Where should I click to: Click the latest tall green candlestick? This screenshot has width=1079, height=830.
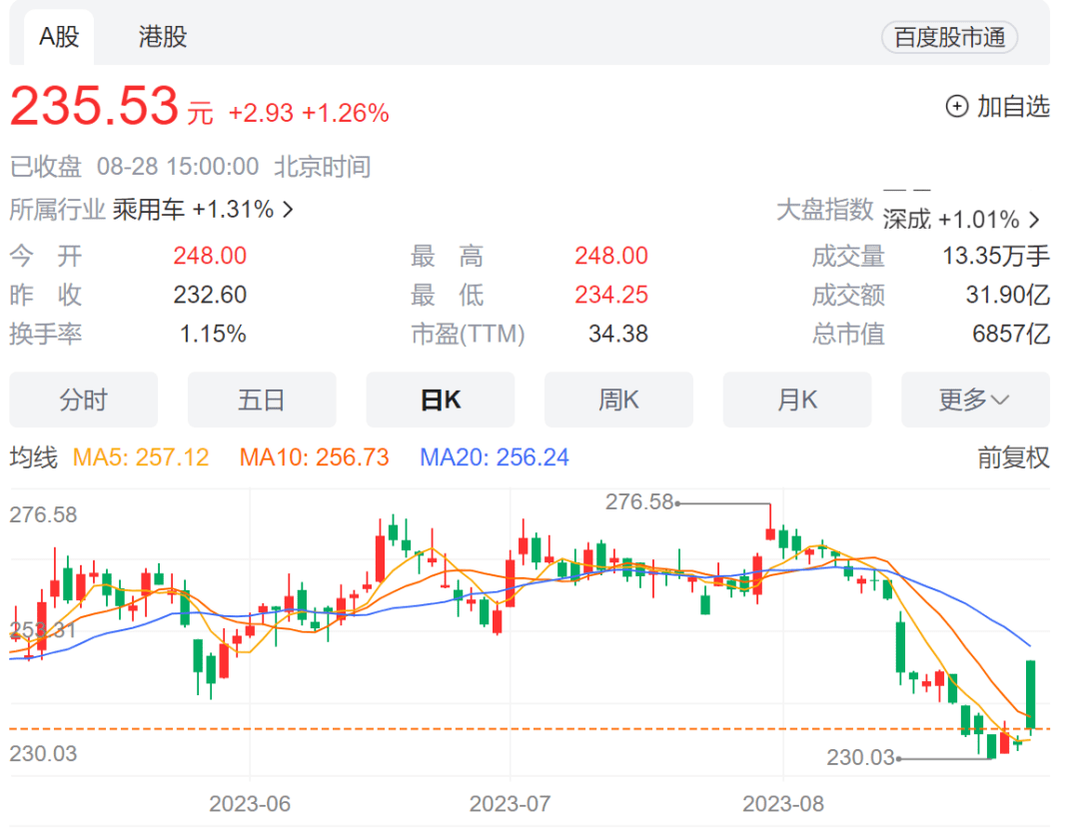point(1030,694)
